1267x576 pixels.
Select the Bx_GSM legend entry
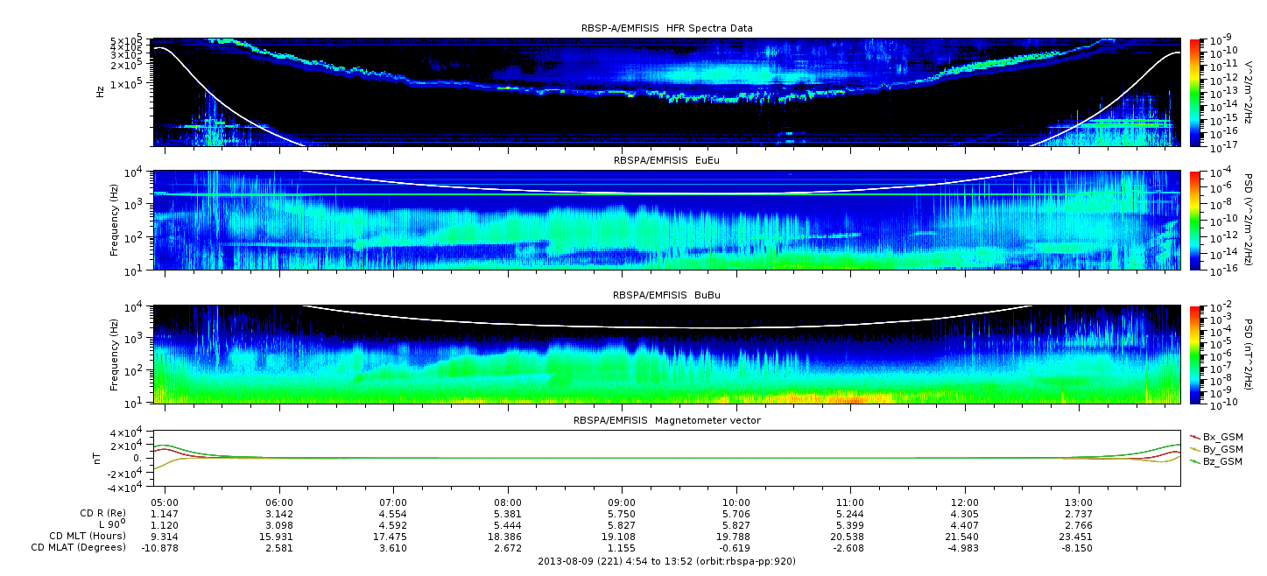point(1215,436)
